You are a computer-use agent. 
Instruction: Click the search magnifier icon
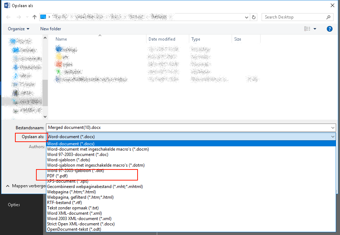[x=328, y=17]
